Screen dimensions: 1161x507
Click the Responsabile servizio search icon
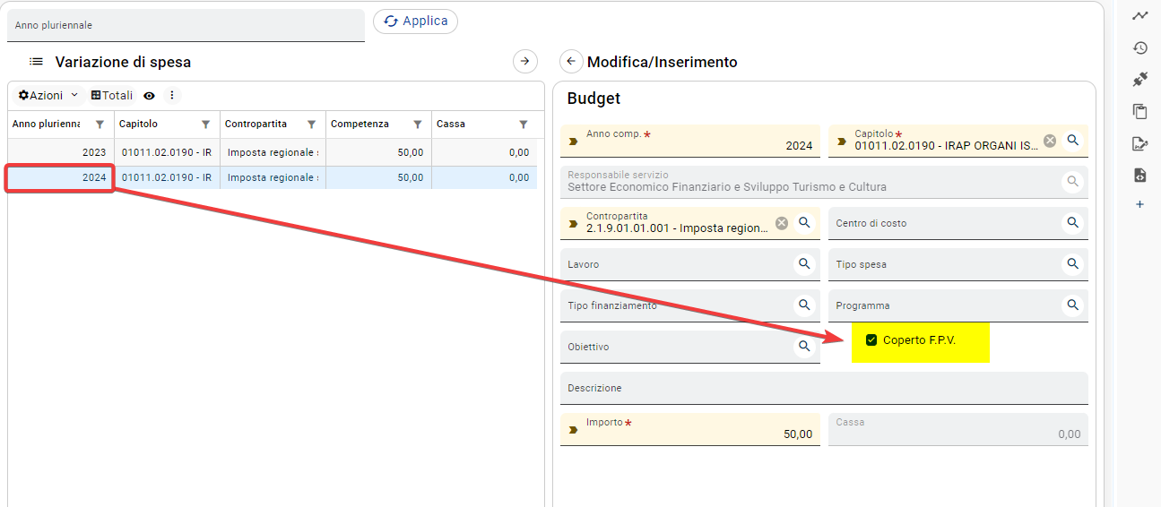[1071, 182]
